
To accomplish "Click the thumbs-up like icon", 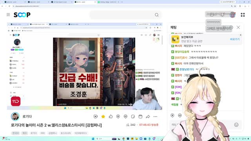I will point(111,117).
